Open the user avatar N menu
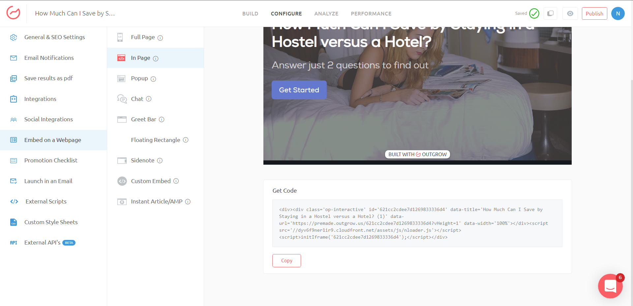Screen dimensions: 633x306 tap(618, 13)
